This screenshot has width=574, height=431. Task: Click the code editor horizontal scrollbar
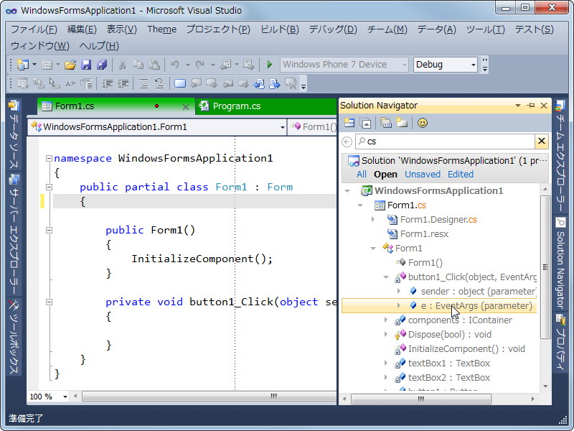point(209,397)
